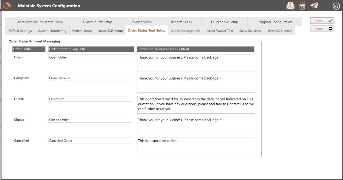The width and height of the screenshot is (343, 180).
Task: Click the bizwizIQ logo at top left
Action: tap(7, 6)
